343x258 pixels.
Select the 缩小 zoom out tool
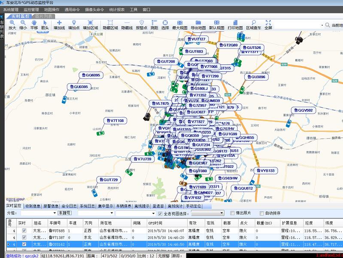[23, 25]
